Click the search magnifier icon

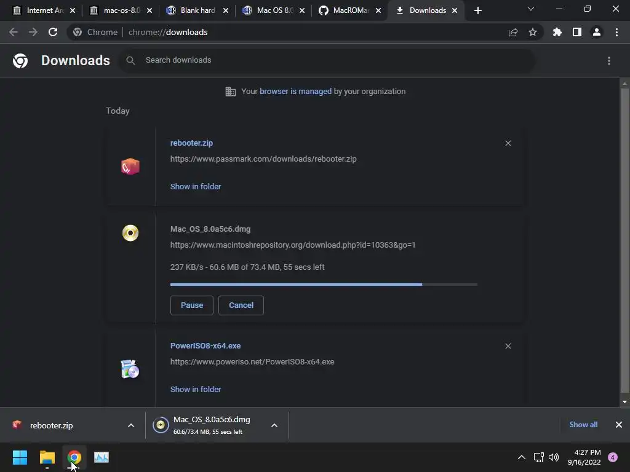tap(130, 60)
